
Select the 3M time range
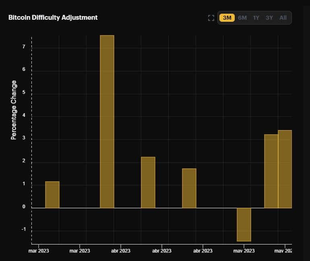click(227, 18)
